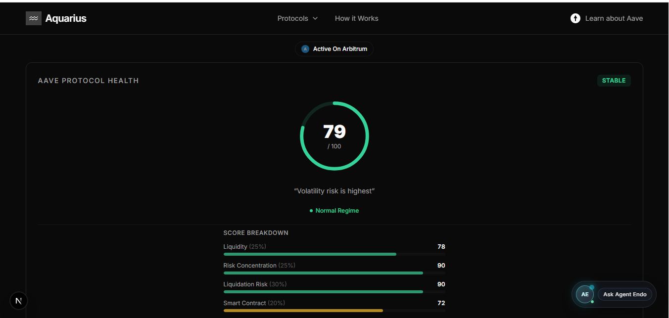Open the Ask Agent Endo chat
The image size is (669, 318).
pos(625,294)
